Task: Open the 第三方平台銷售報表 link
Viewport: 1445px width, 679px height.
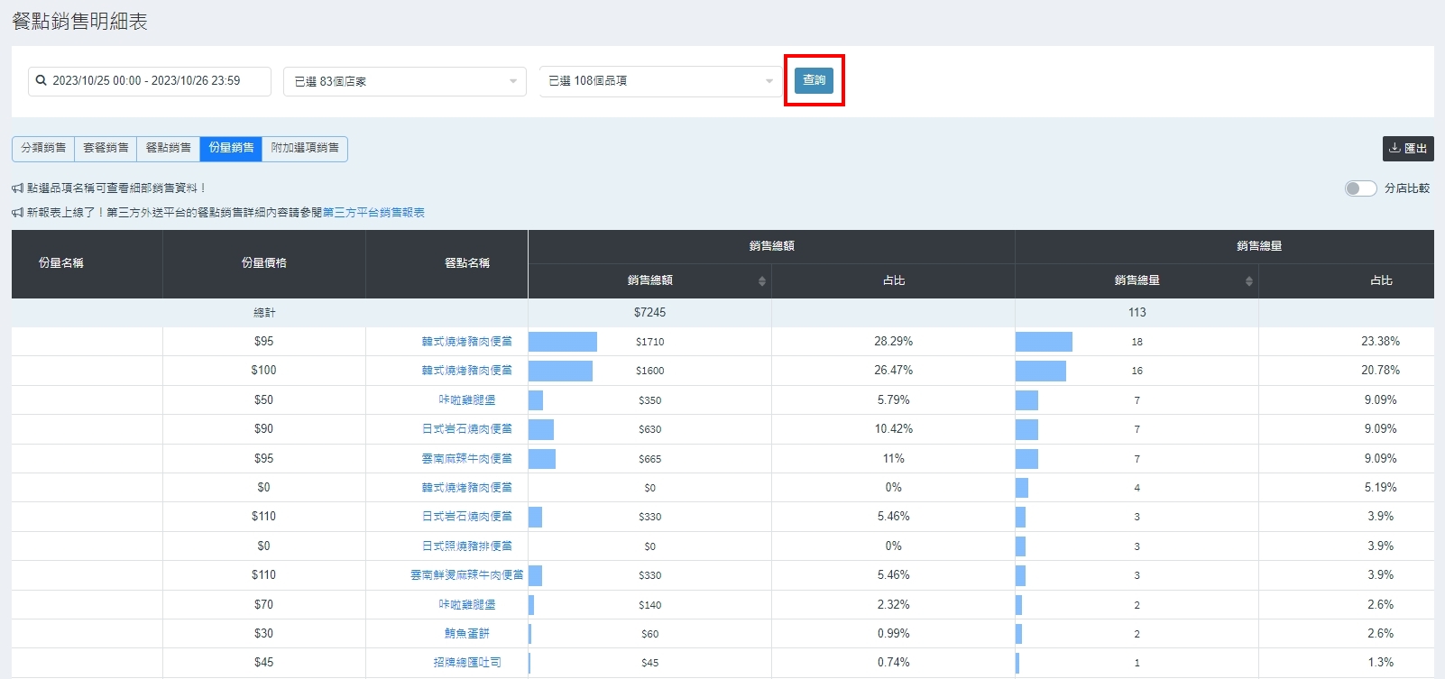Action: (373, 213)
